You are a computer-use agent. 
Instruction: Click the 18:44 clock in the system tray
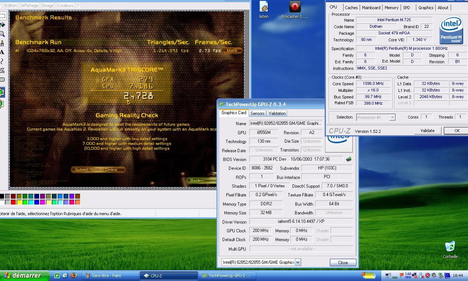pyautogui.click(x=458, y=276)
